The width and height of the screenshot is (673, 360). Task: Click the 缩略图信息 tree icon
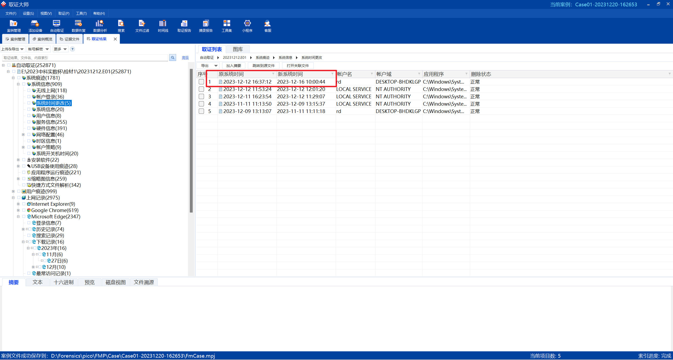(x=29, y=179)
